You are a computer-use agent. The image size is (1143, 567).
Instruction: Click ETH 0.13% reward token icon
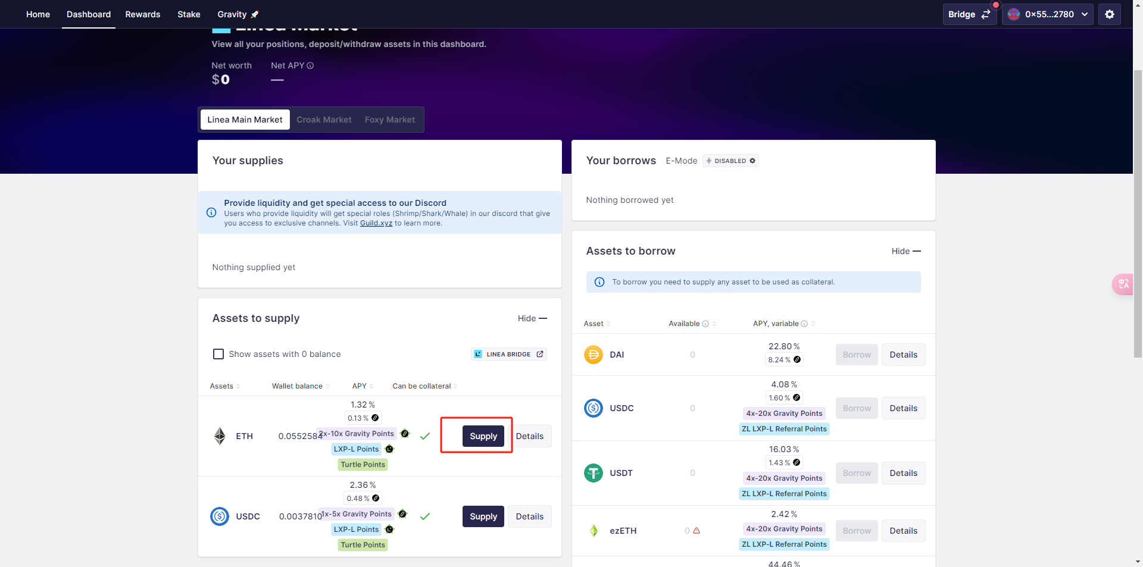pos(375,418)
